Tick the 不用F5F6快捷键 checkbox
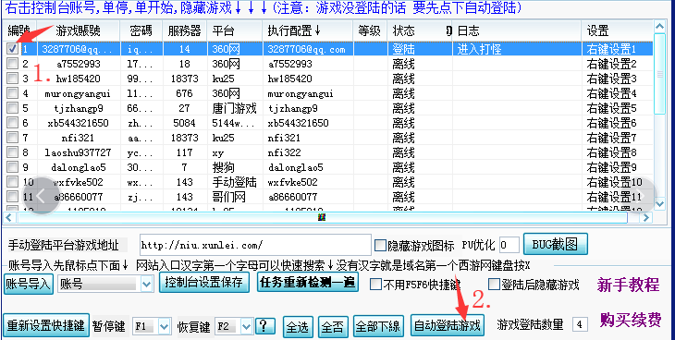 point(375,284)
